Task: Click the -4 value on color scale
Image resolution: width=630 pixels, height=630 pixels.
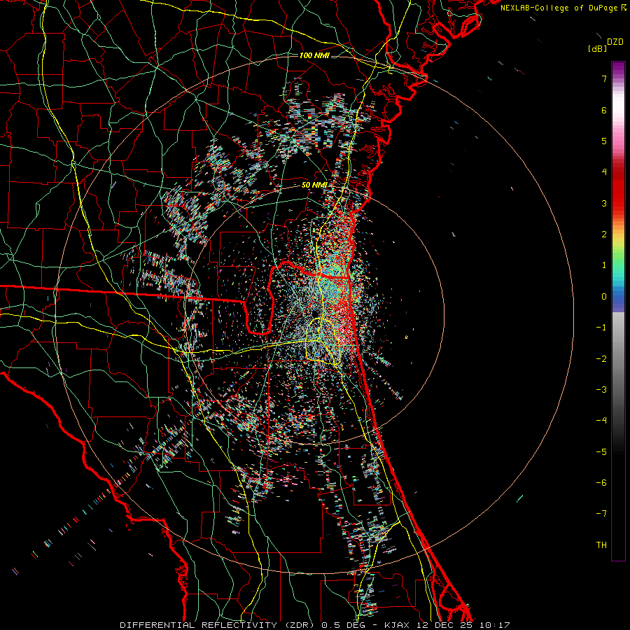Action: pyautogui.click(x=601, y=421)
